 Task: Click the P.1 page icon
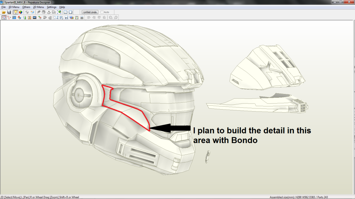67,18
